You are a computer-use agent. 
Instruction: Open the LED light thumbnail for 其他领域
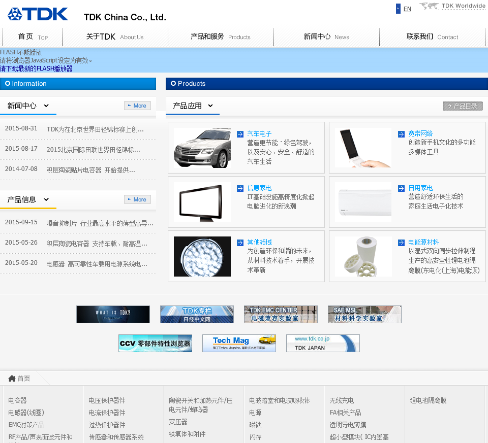tap(202, 256)
